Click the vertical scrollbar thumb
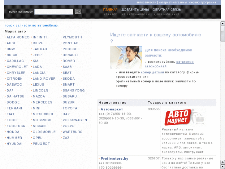 click(223, 34)
